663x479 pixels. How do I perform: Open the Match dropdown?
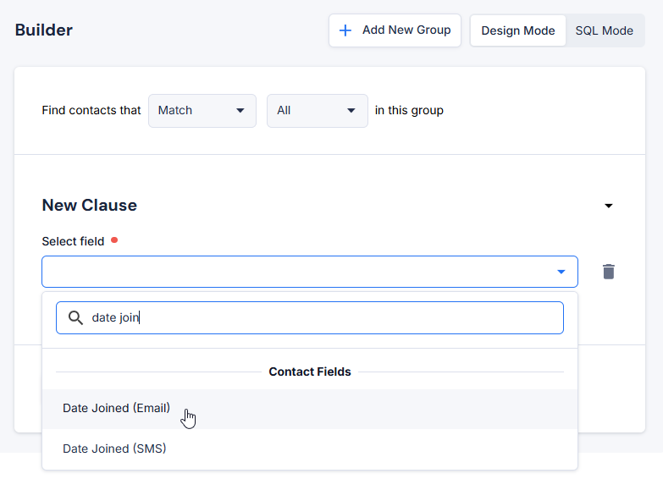point(202,111)
